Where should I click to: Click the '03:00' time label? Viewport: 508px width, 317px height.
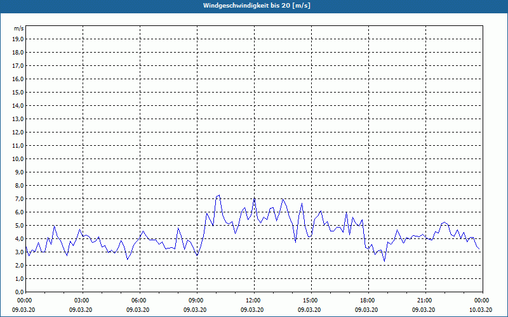point(83,301)
